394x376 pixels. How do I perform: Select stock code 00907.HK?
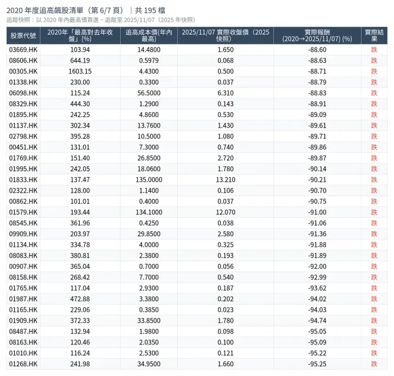(x=23, y=266)
